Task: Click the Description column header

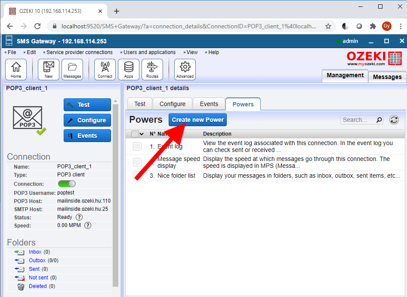Action: pos(217,134)
